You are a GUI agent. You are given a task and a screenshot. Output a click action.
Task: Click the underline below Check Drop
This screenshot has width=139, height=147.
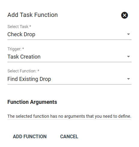pos(69,40)
